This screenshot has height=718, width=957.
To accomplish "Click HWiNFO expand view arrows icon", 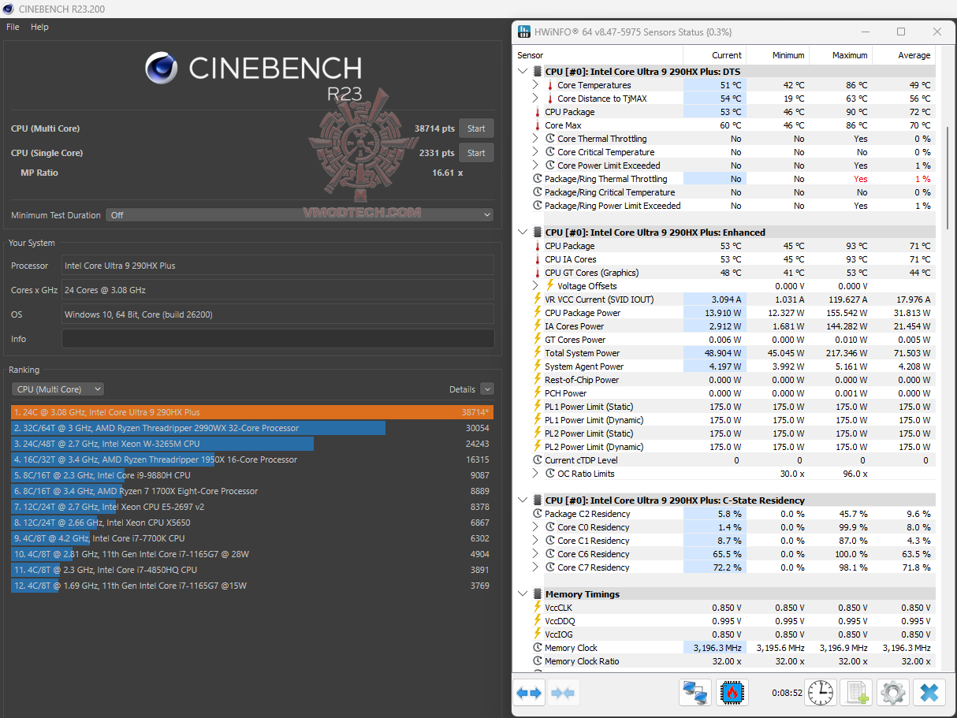I will [x=529, y=693].
